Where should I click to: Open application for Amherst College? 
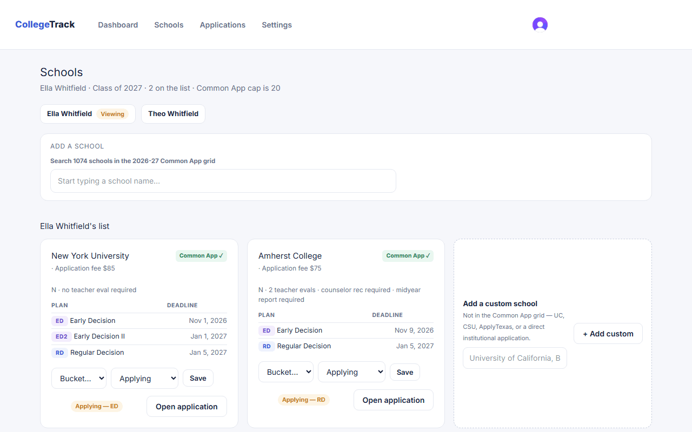pos(394,400)
